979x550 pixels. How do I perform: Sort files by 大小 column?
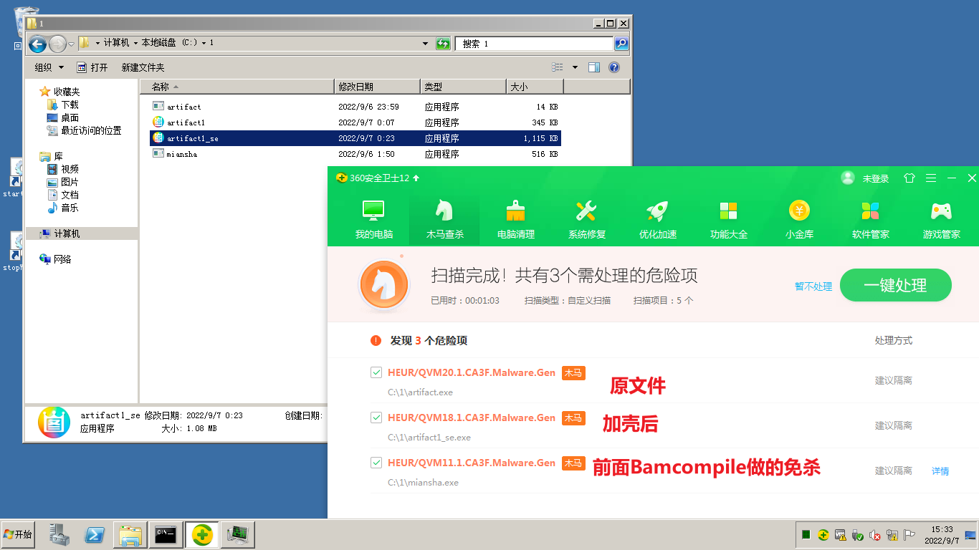[x=535, y=87]
